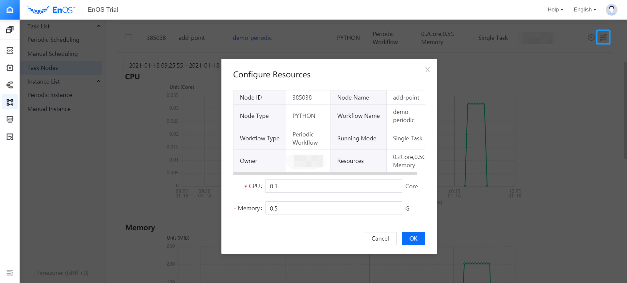This screenshot has width=627, height=283.
Task: Open the search report sidebar icon
Action: pyautogui.click(x=10, y=137)
